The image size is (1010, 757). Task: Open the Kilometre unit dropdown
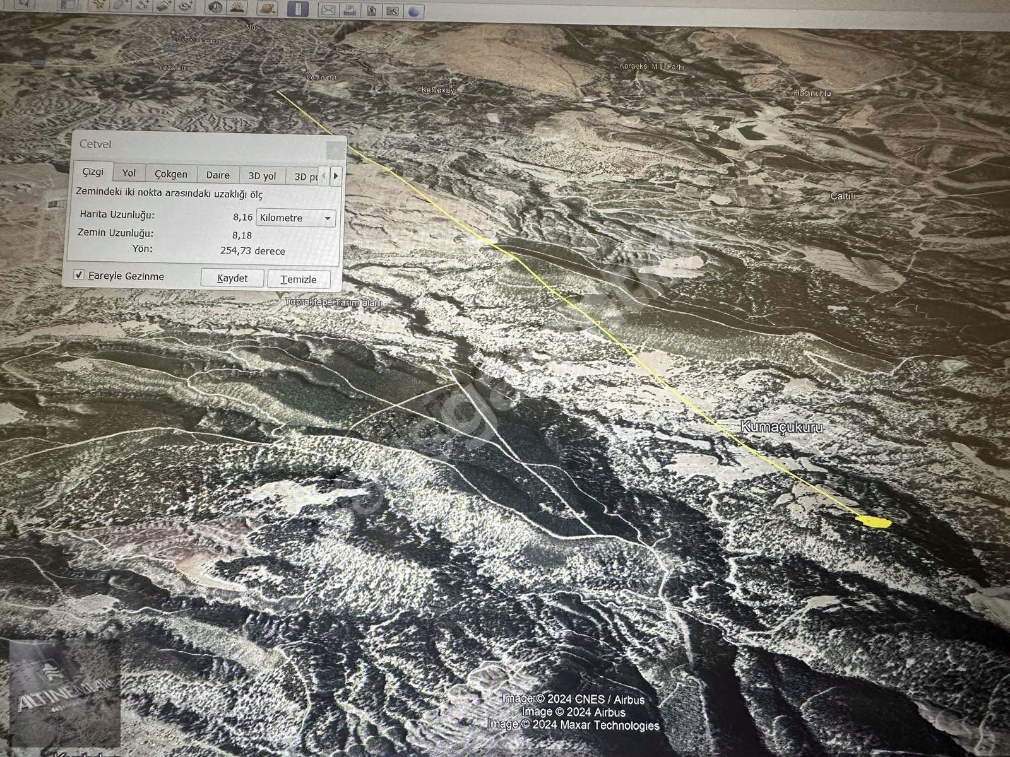(x=295, y=218)
